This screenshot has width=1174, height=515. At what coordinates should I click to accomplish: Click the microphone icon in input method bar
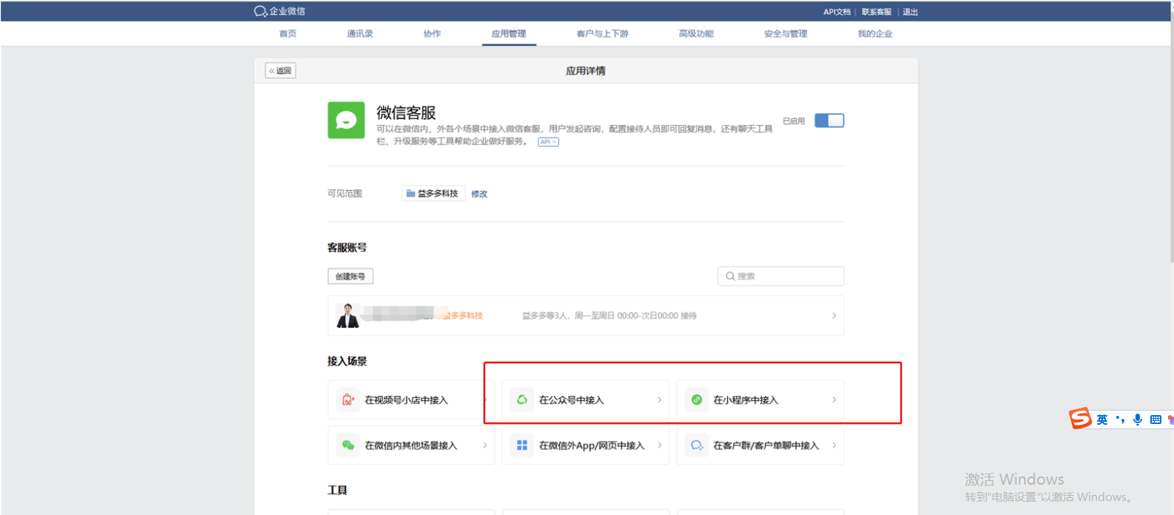1137,420
